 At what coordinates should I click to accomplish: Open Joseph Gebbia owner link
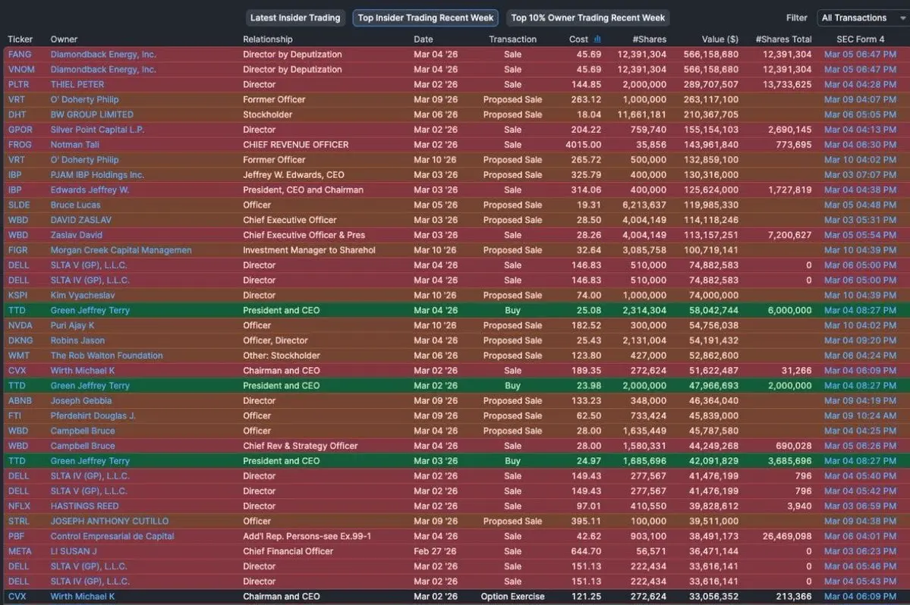pos(81,401)
